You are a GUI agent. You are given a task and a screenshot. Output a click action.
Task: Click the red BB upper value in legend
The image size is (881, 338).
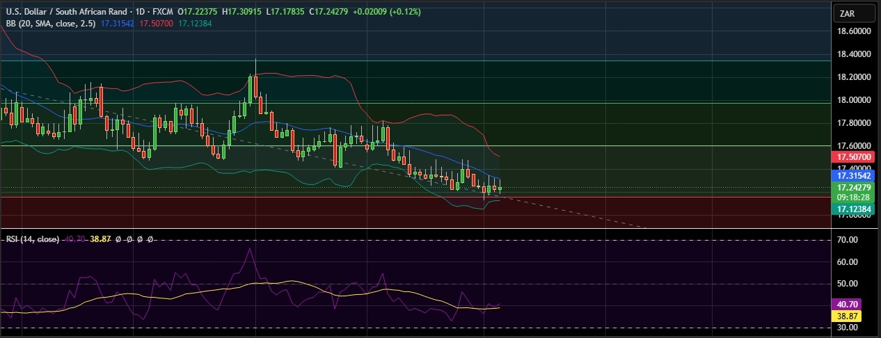(x=157, y=23)
